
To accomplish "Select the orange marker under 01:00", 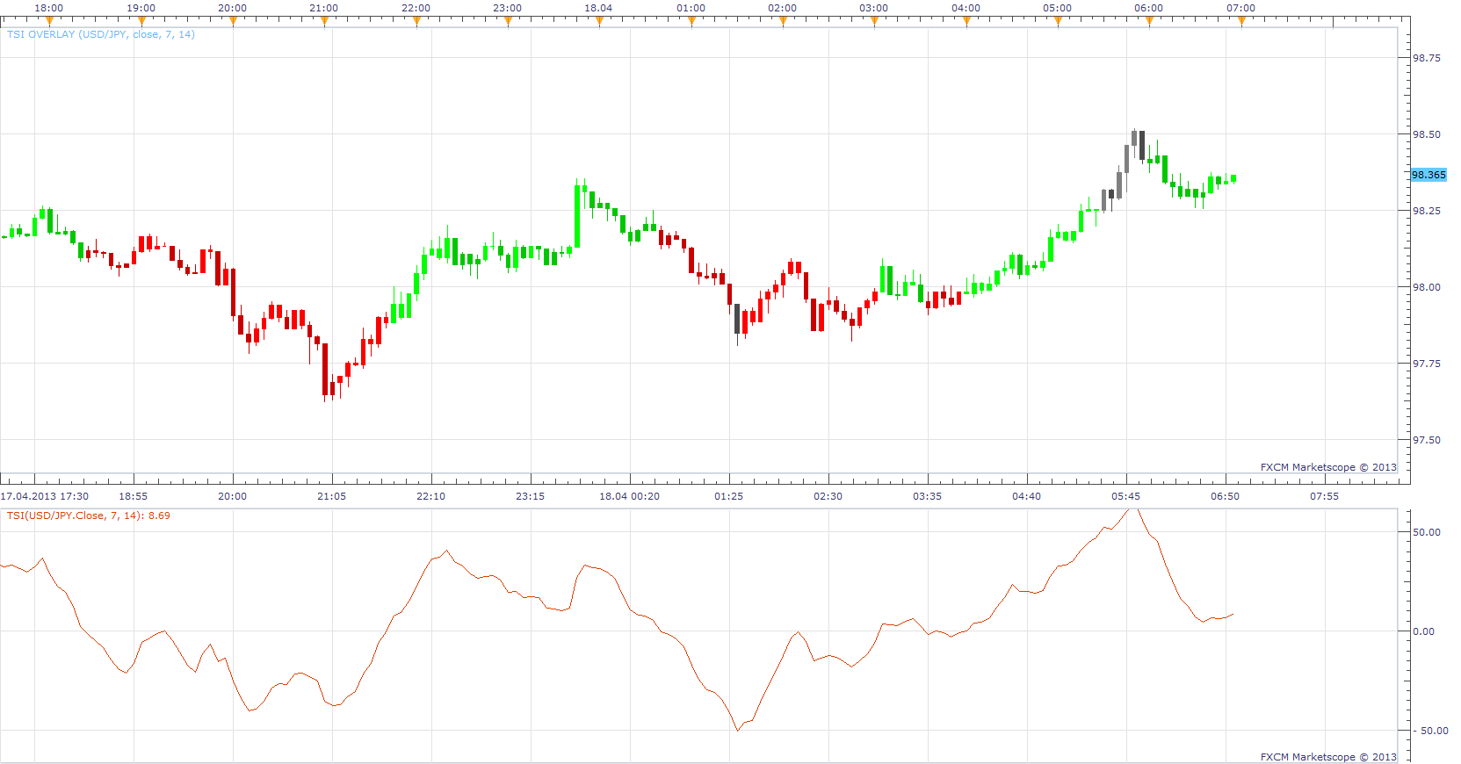I will click(691, 21).
